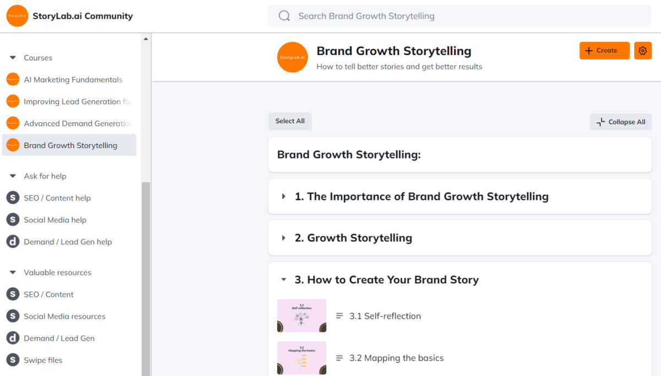Click Collapse All to fold all sections
The height and width of the screenshot is (376, 661).
621,122
